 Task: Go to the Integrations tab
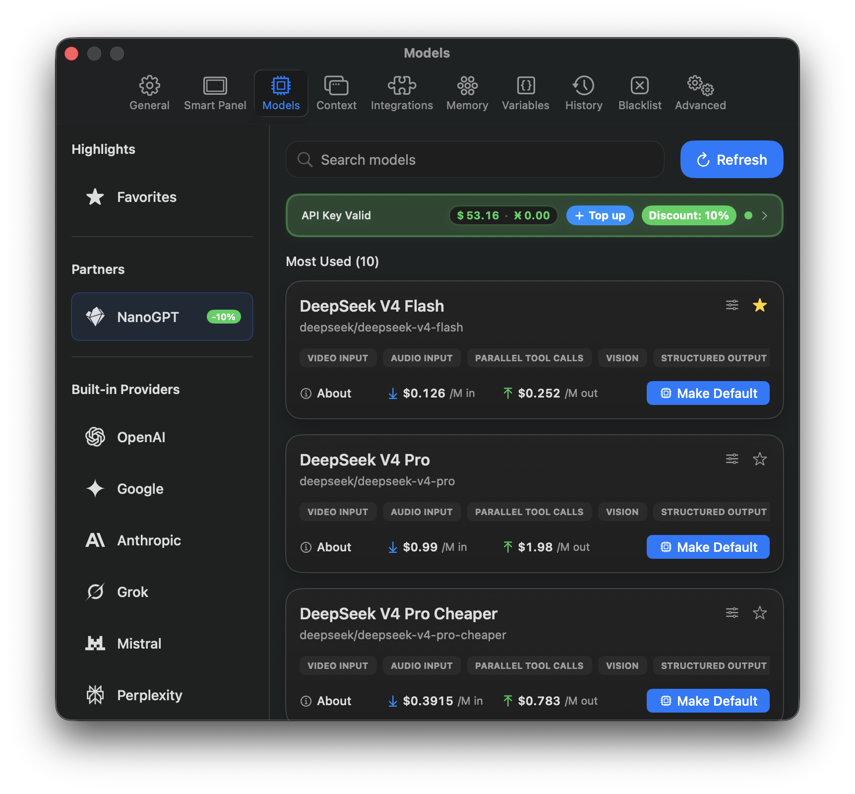pos(402,93)
